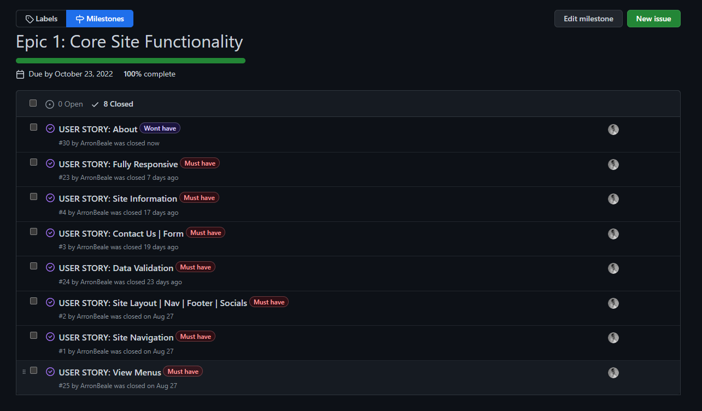Click the Wont have label on About

click(160, 128)
